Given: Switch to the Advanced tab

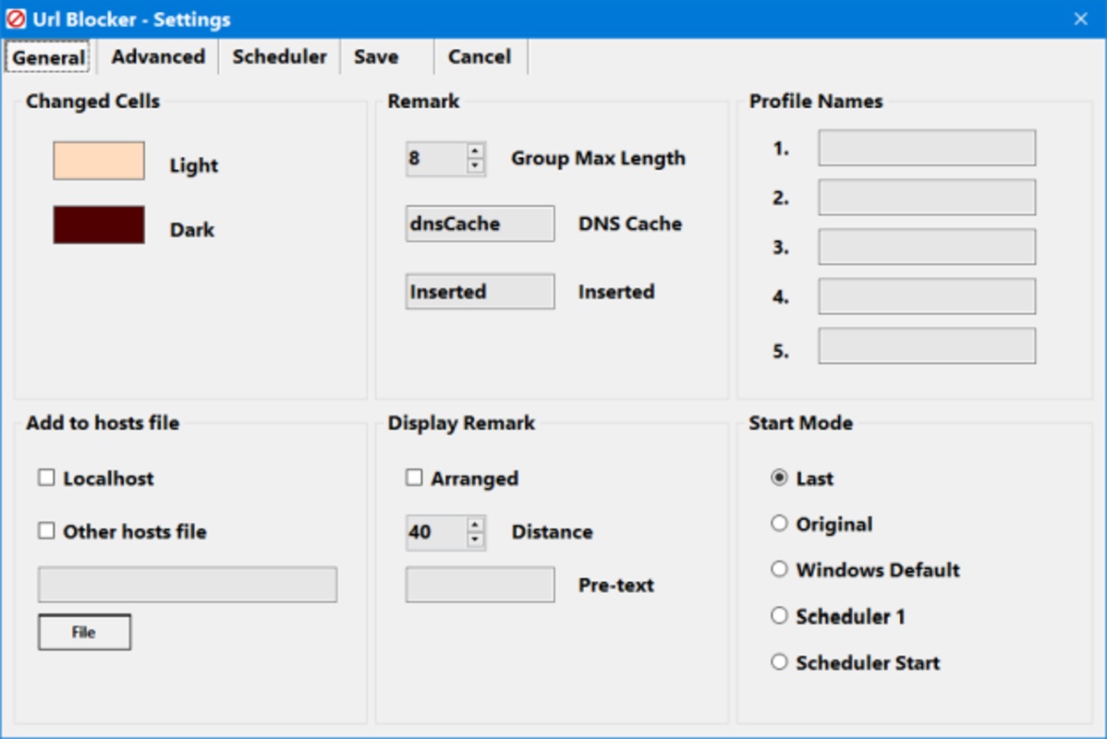Looking at the screenshot, I should 158,57.
